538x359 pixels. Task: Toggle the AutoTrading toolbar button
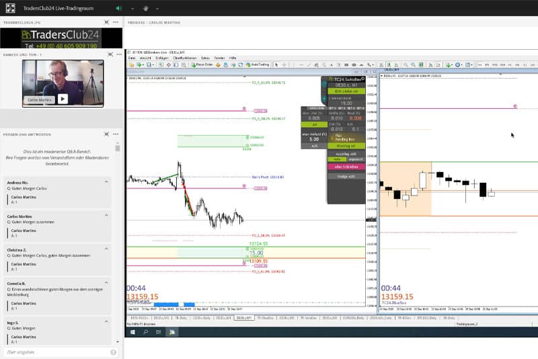click(258, 65)
